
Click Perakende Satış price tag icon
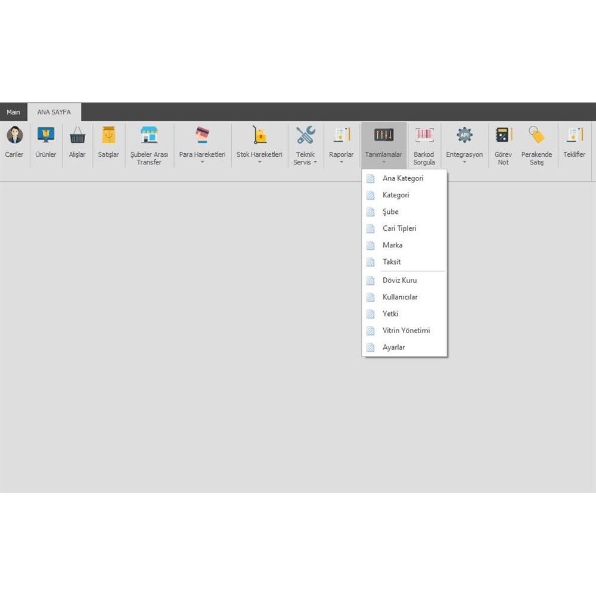(x=536, y=136)
